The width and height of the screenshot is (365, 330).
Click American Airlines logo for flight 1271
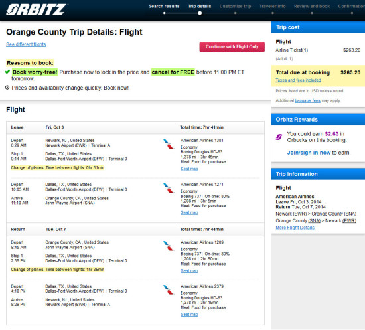click(x=169, y=188)
